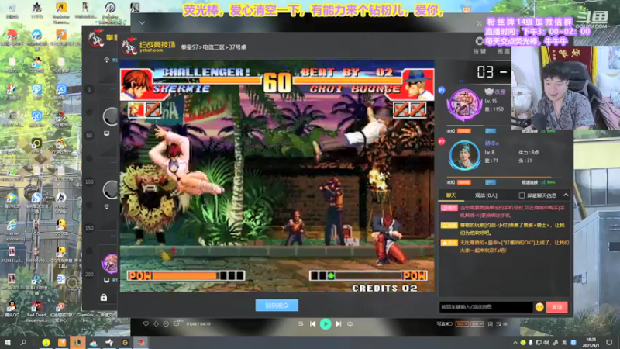Viewport: 620px width, 349px height.
Task: Click the P1 player avatar
Action: coord(463,105)
